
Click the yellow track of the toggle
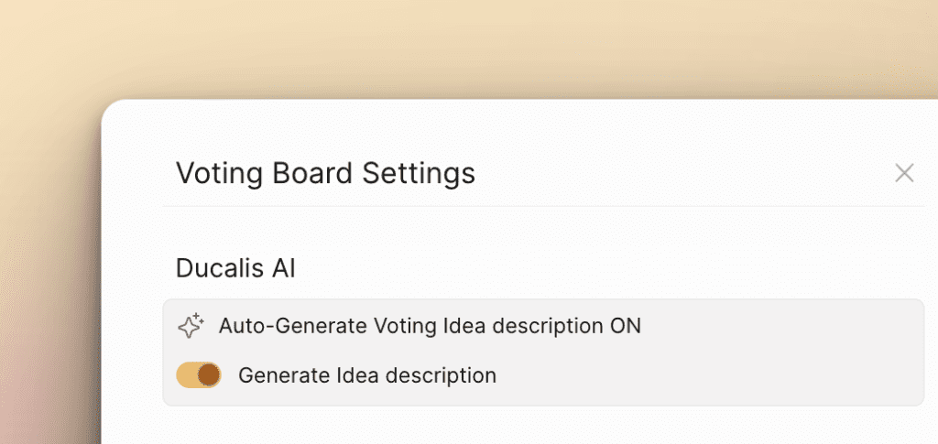tap(185, 375)
